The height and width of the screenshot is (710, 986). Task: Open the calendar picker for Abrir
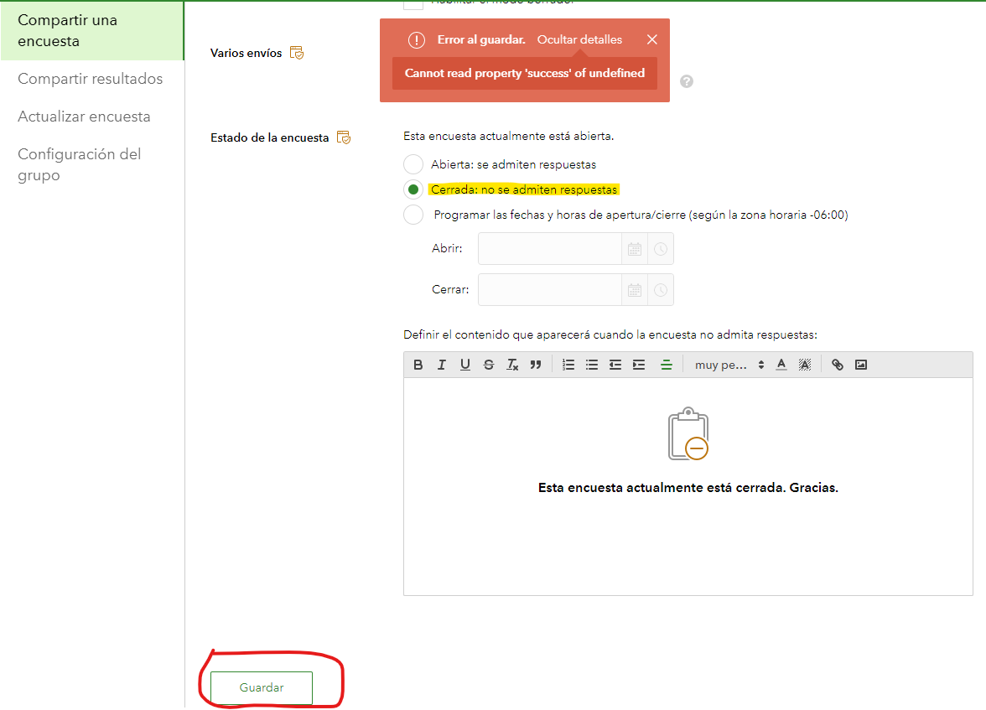[635, 249]
